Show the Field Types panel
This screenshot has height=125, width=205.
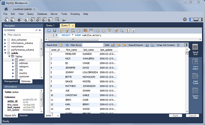[195, 79]
